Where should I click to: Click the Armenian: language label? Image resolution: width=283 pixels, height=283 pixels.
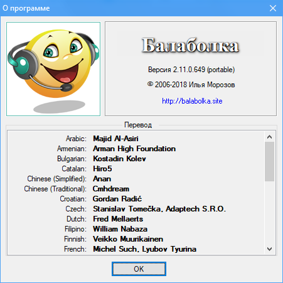click(72, 149)
